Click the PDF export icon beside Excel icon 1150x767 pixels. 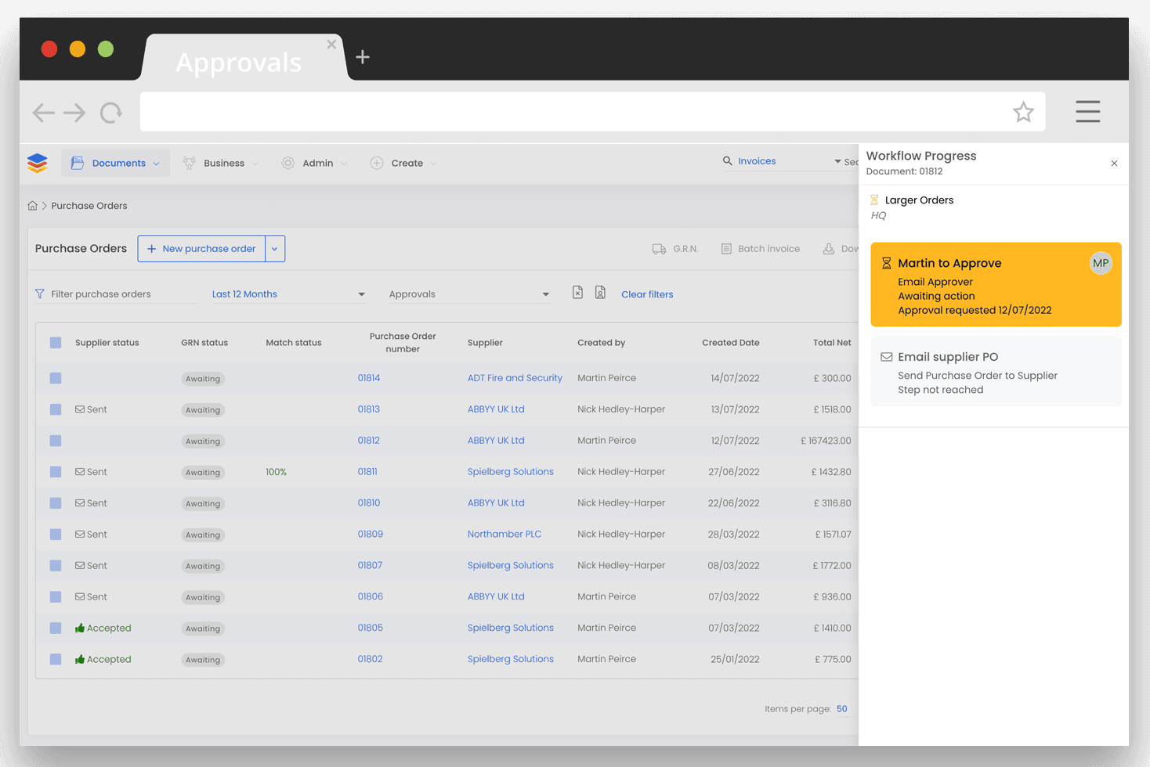(600, 291)
